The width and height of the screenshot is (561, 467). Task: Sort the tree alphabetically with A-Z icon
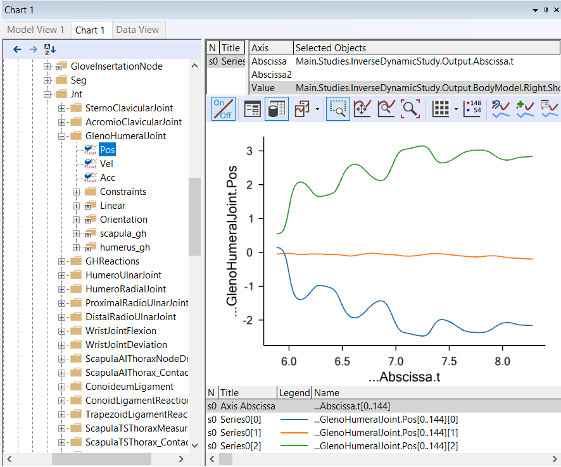(x=50, y=49)
